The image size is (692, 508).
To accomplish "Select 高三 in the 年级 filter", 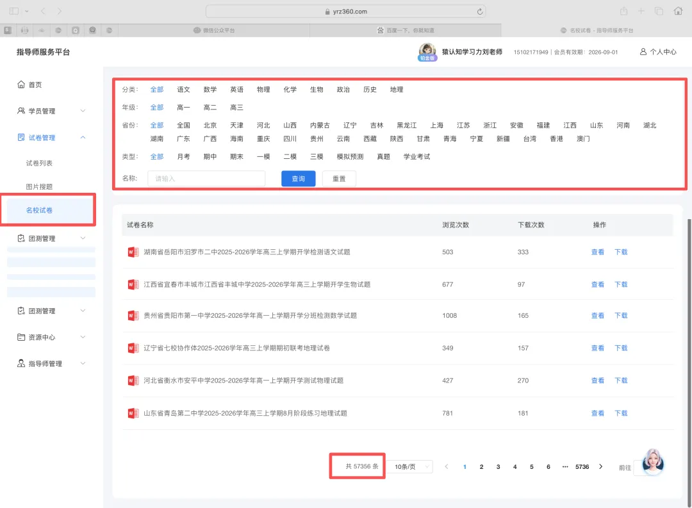I will coord(236,106).
